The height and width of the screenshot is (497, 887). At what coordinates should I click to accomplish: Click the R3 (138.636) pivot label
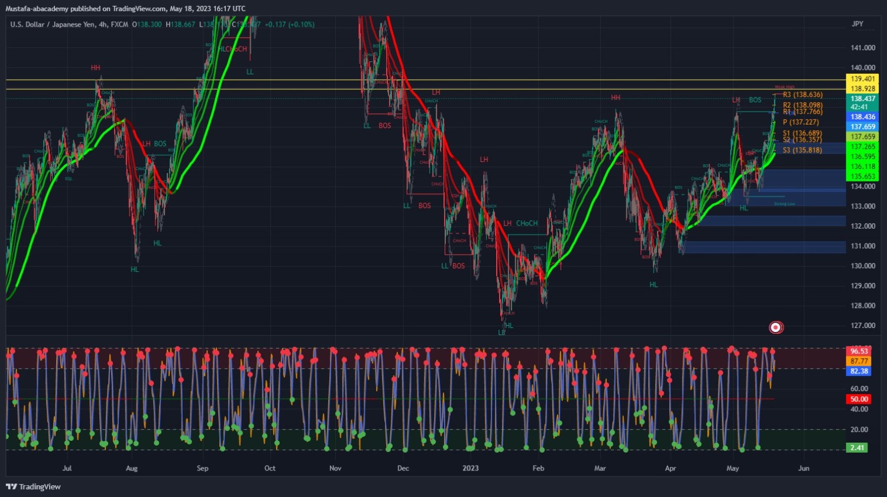point(802,95)
